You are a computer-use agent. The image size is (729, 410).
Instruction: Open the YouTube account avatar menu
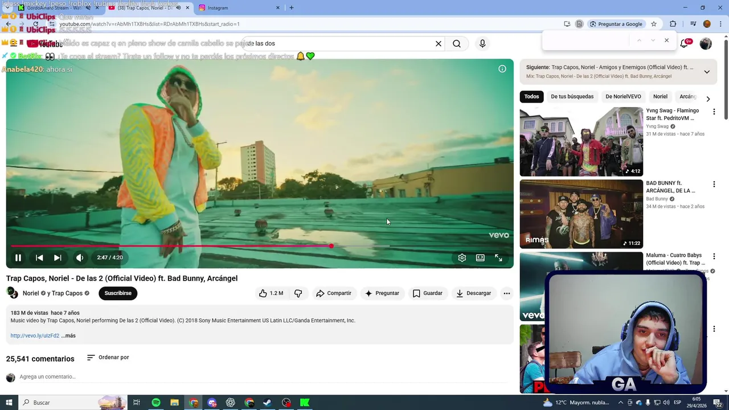tap(706, 43)
